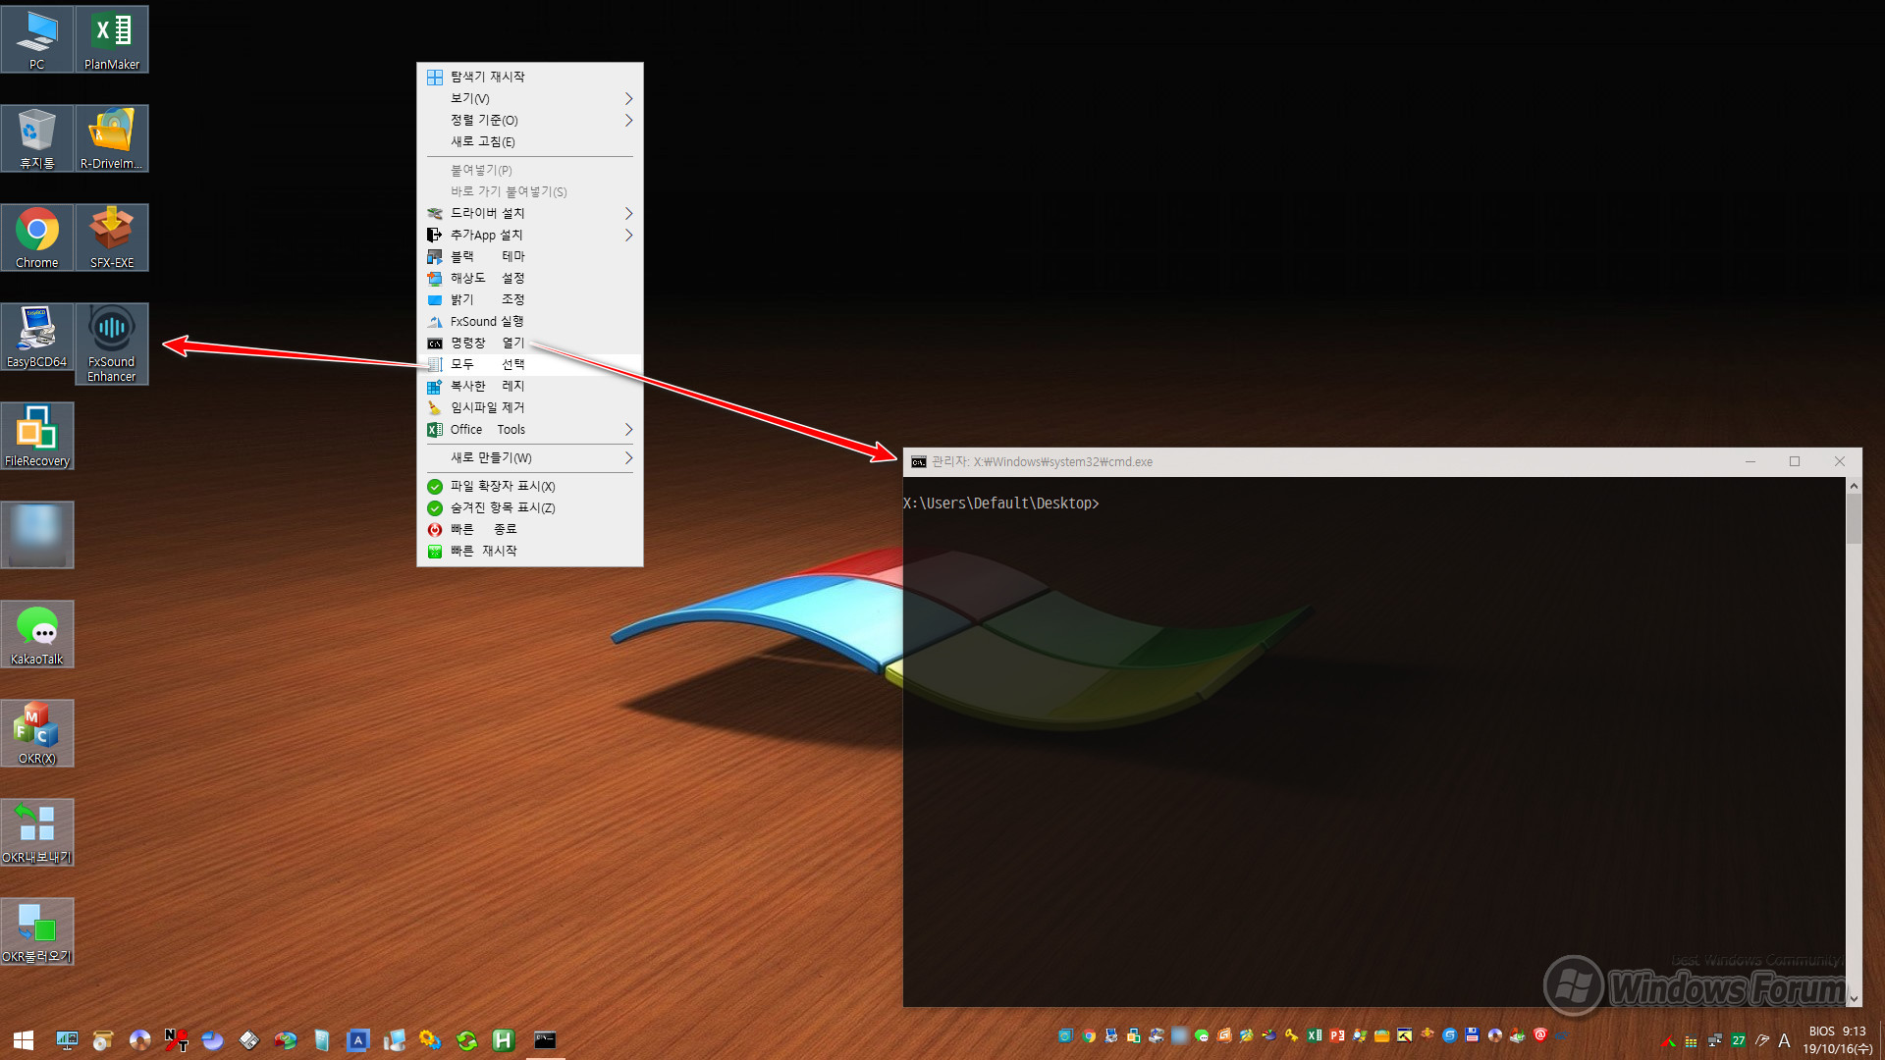Select the 휴지통 recycle bin icon
The width and height of the screenshot is (1885, 1060).
[37, 138]
